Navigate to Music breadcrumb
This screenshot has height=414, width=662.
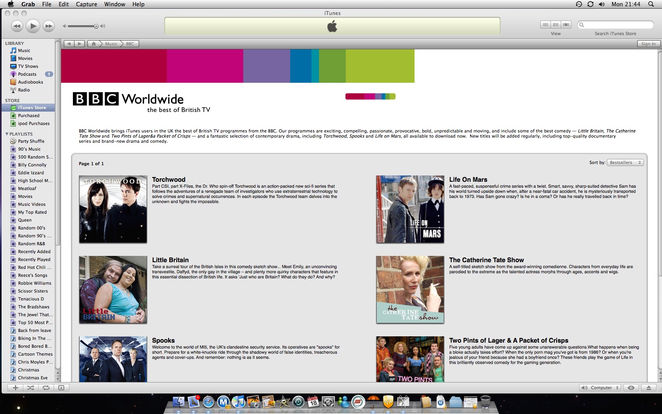click(x=111, y=44)
